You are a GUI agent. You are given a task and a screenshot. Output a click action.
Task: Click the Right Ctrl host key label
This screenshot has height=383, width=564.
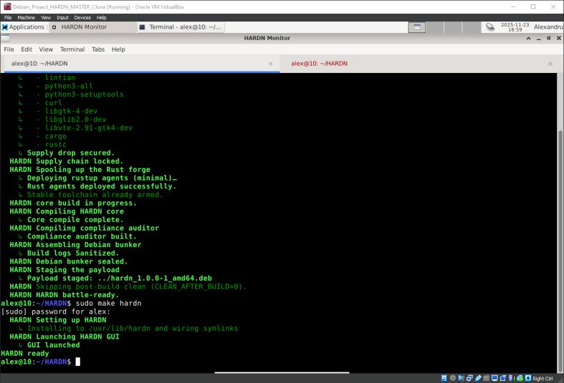coord(543,378)
